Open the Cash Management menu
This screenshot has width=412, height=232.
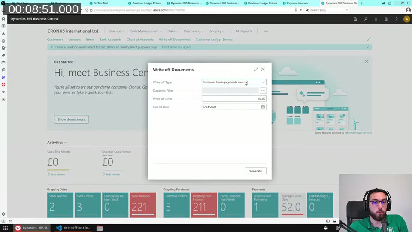(x=145, y=31)
